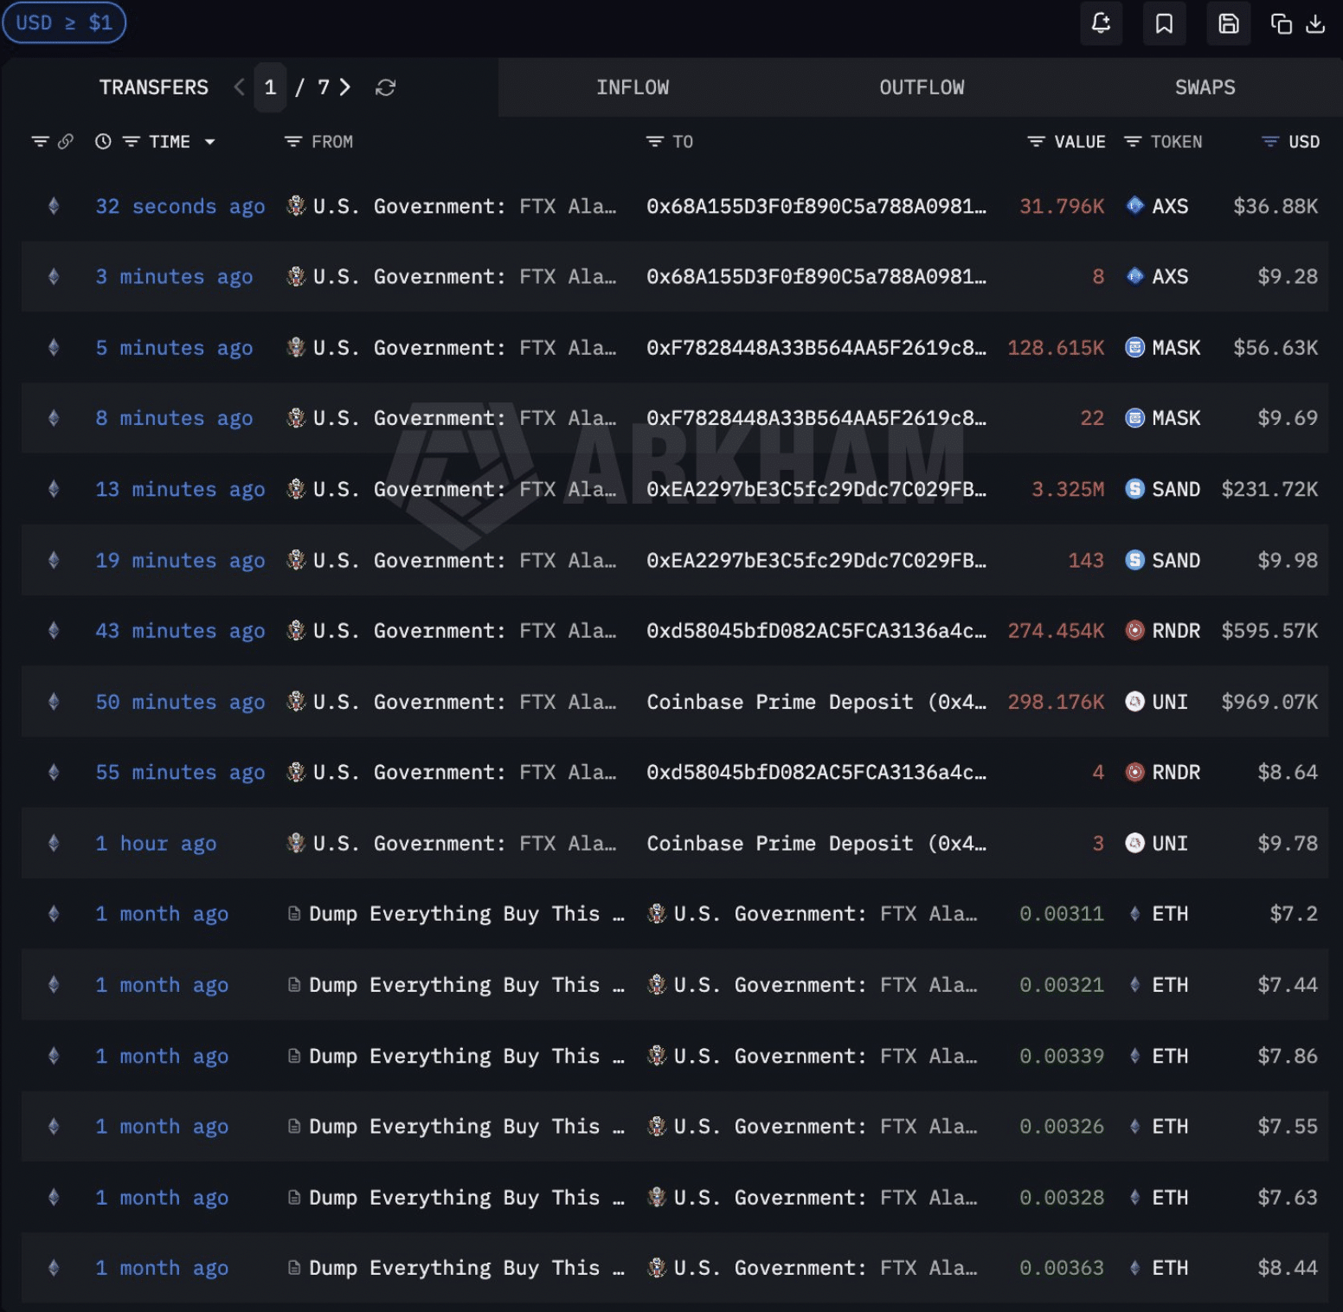Switch to the OUTFLOW tab

922,87
